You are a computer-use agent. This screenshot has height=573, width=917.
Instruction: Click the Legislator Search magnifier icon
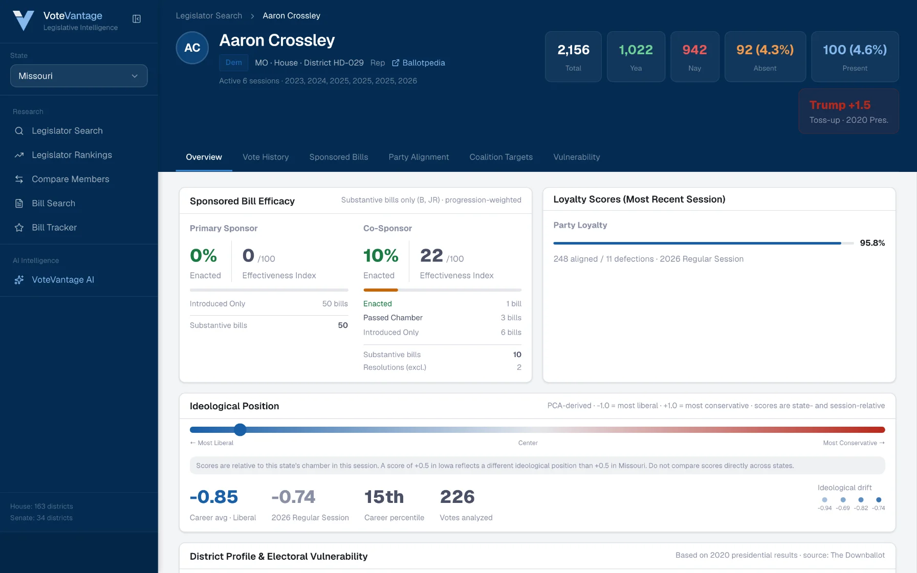(19, 131)
